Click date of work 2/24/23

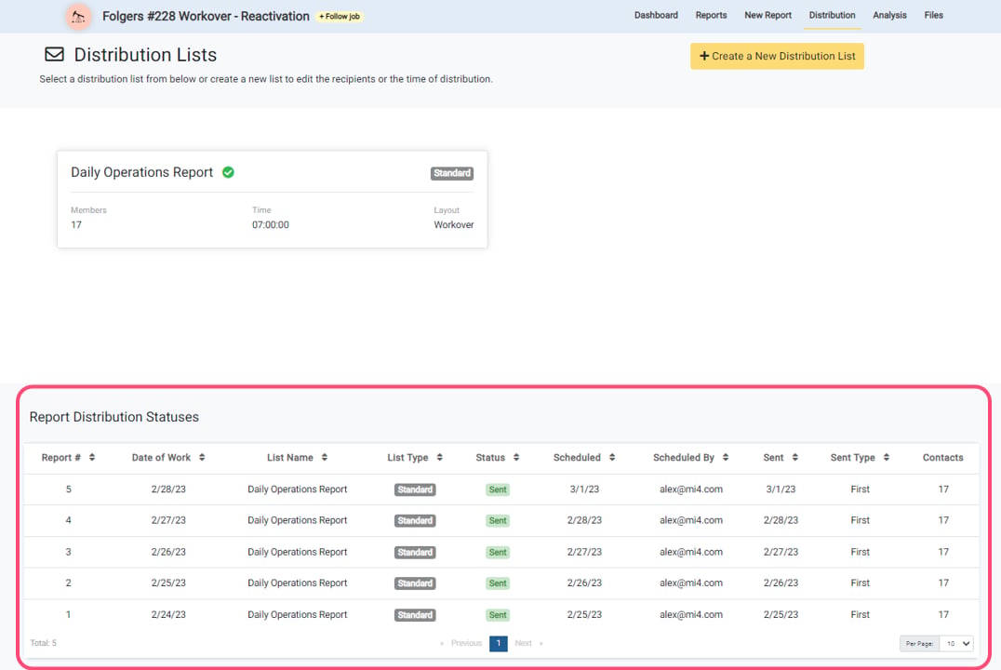168,614
